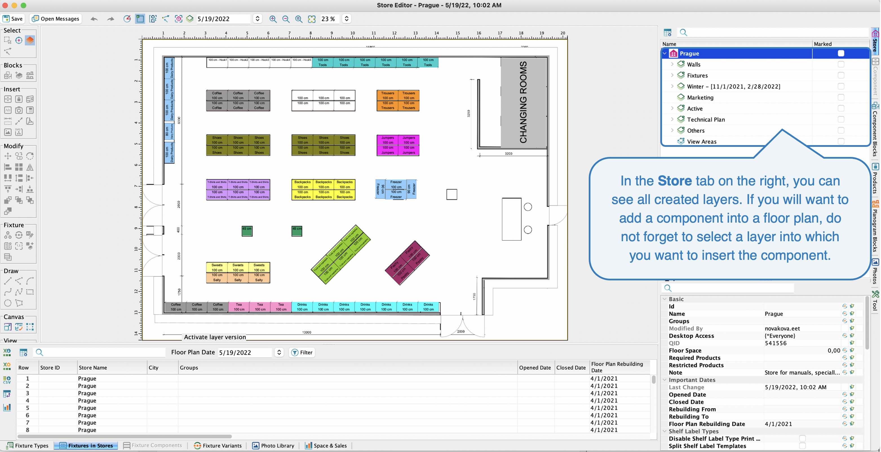The width and height of the screenshot is (881, 452).
Task: Switch to Photo Library tab
Action: (x=273, y=446)
